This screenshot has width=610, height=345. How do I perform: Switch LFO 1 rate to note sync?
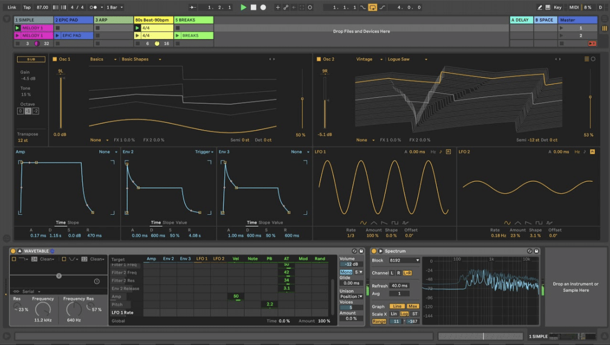pos(441,152)
